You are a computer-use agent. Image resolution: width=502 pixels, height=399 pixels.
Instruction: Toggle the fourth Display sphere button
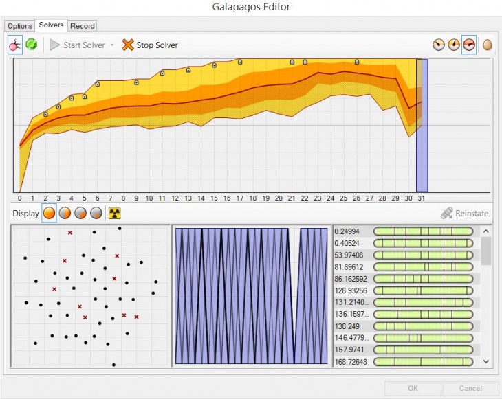[96, 213]
